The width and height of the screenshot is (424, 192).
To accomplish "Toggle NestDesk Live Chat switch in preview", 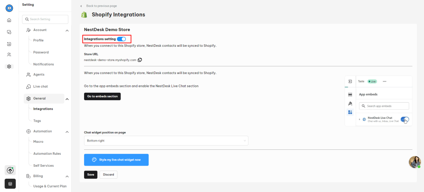I will [405, 119].
